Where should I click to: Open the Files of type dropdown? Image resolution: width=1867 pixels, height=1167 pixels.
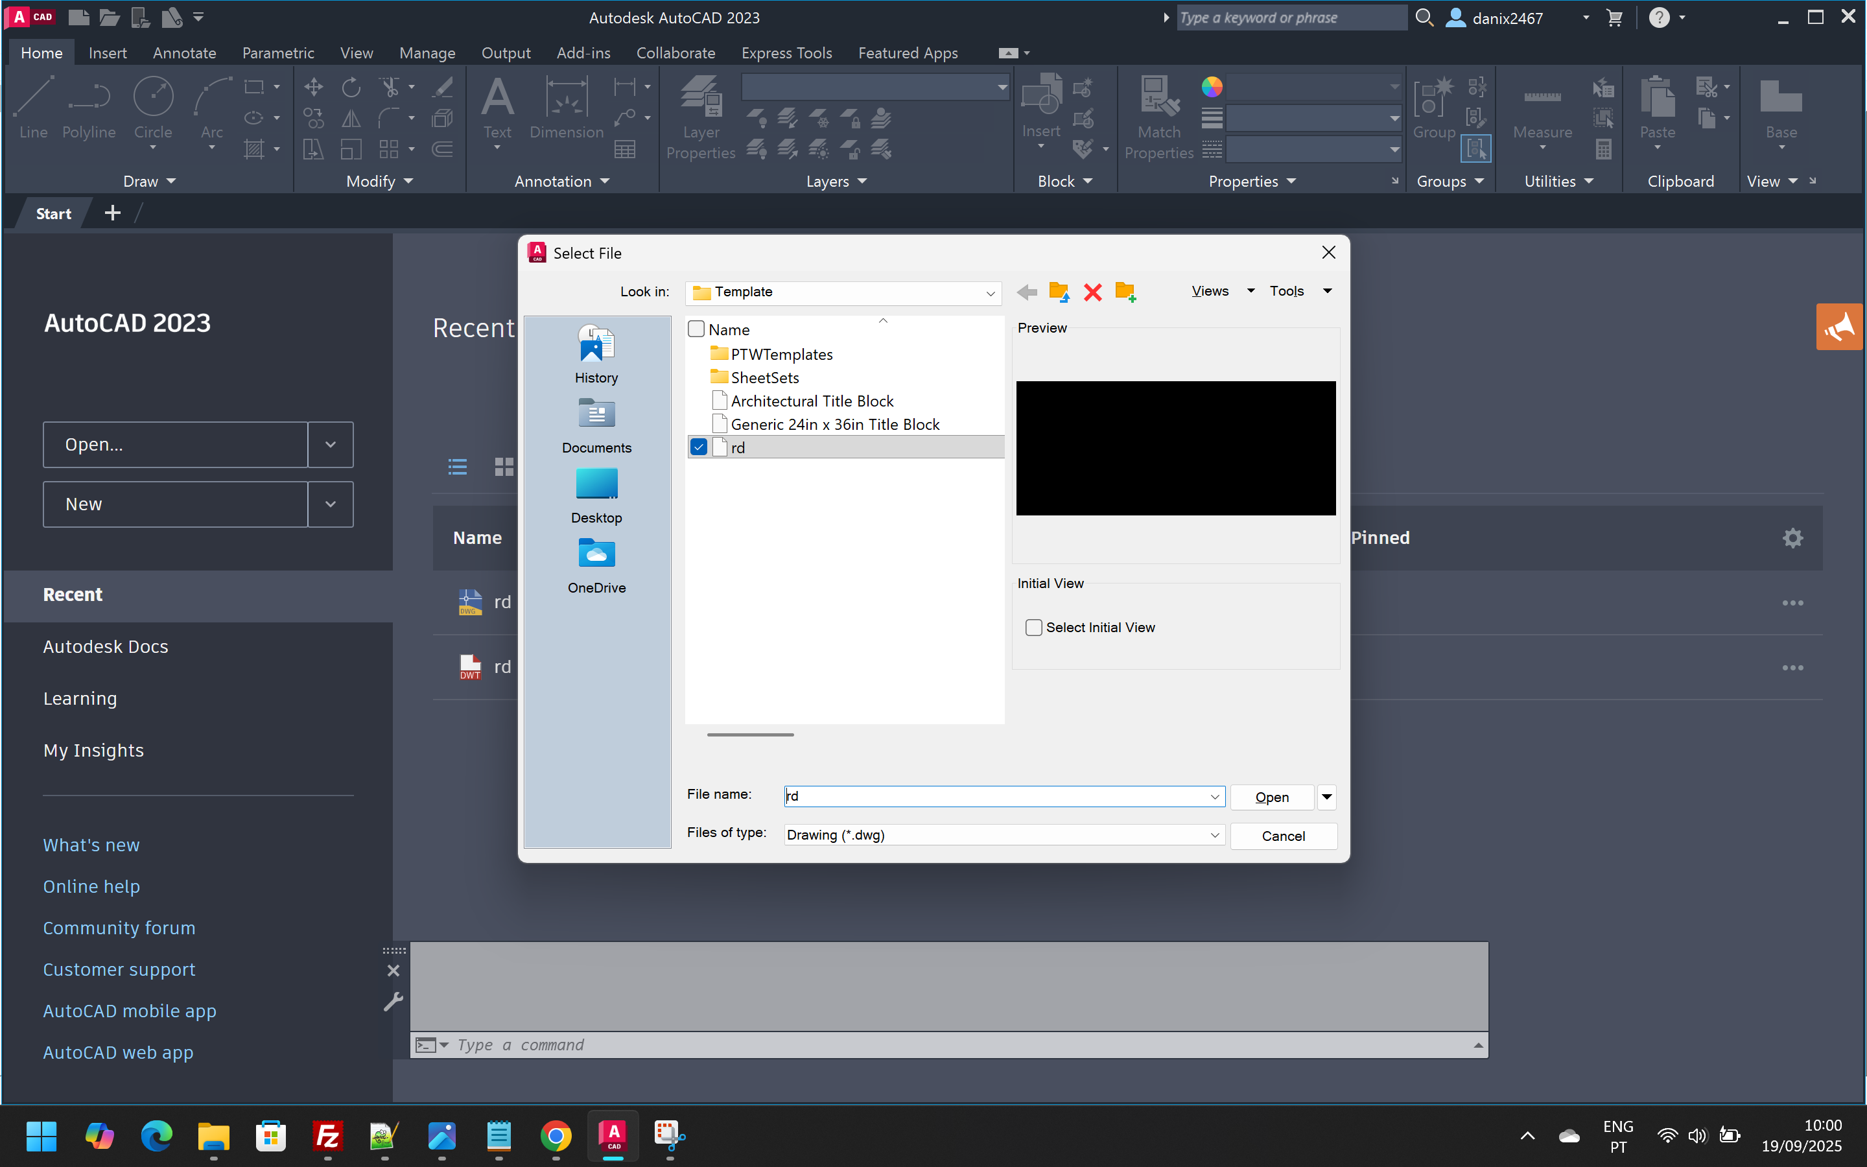(x=1214, y=835)
